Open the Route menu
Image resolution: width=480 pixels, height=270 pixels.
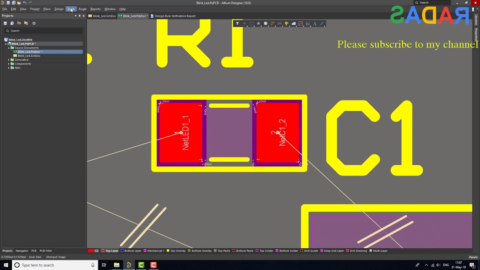82,9
